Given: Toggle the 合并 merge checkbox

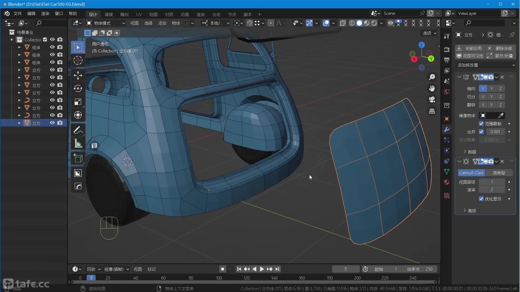Looking at the screenshot, I should (481, 132).
